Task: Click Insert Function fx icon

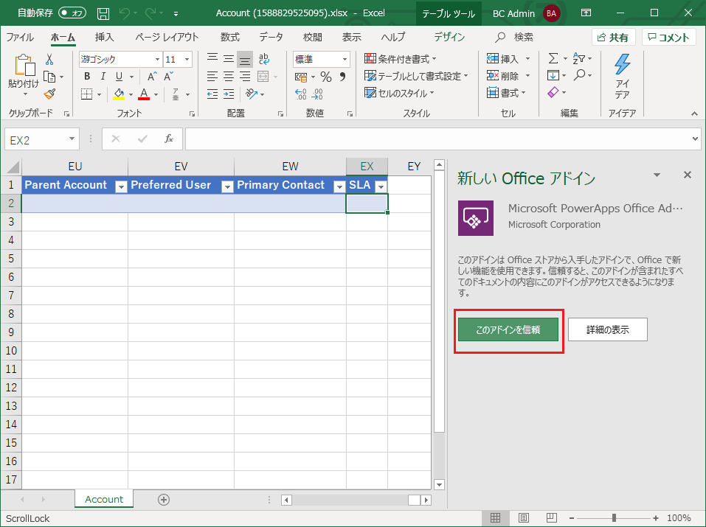Action: [x=169, y=139]
